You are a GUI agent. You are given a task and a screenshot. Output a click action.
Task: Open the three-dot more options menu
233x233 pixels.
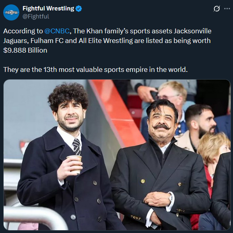click(227, 8)
